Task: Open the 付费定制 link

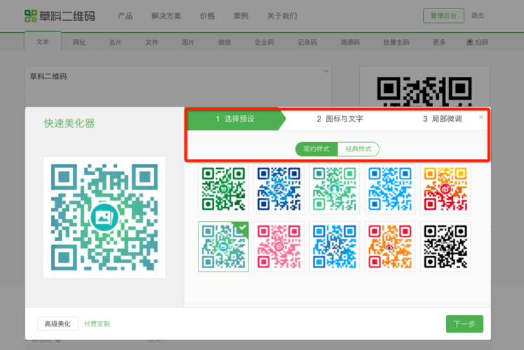Action: pos(97,323)
